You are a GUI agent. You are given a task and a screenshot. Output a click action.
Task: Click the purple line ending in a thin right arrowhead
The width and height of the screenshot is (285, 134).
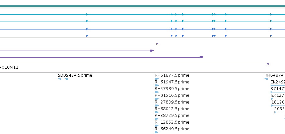[x=79, y=44]
